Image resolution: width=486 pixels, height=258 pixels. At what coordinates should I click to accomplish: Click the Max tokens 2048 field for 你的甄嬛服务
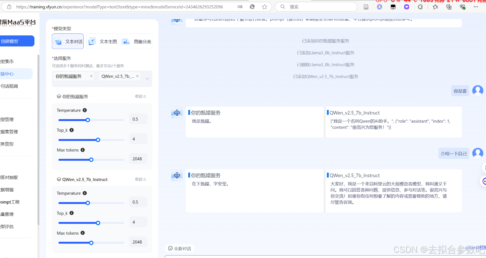[138, 159]
